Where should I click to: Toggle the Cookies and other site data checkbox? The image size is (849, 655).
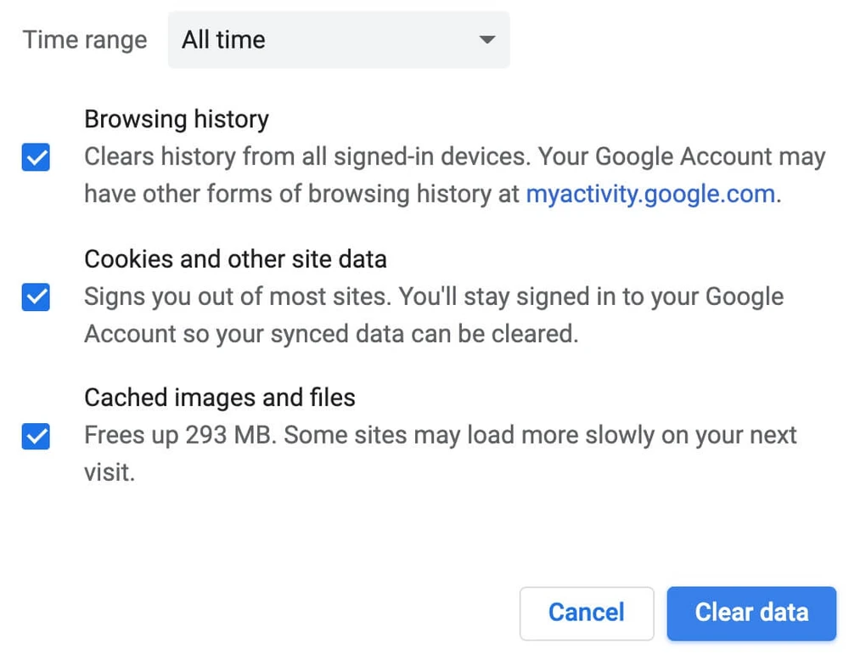(x=36, y=297)
